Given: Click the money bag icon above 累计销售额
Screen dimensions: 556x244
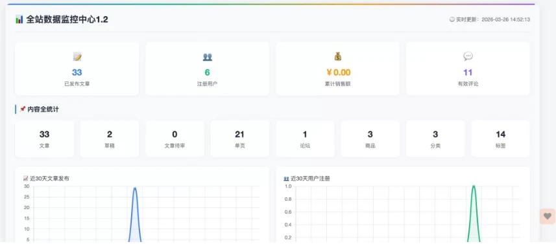Looking at the screenshot, I should 337,56.
